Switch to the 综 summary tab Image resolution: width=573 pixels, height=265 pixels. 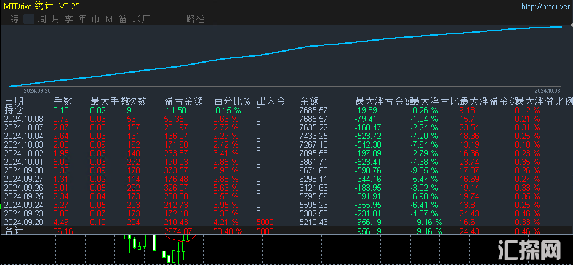(x=15, y=19)
